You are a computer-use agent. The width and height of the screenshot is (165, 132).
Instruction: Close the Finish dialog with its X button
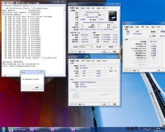41,72
